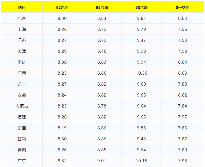Click the 地区 column header
The image size is (205, 167).
(22, 8)
